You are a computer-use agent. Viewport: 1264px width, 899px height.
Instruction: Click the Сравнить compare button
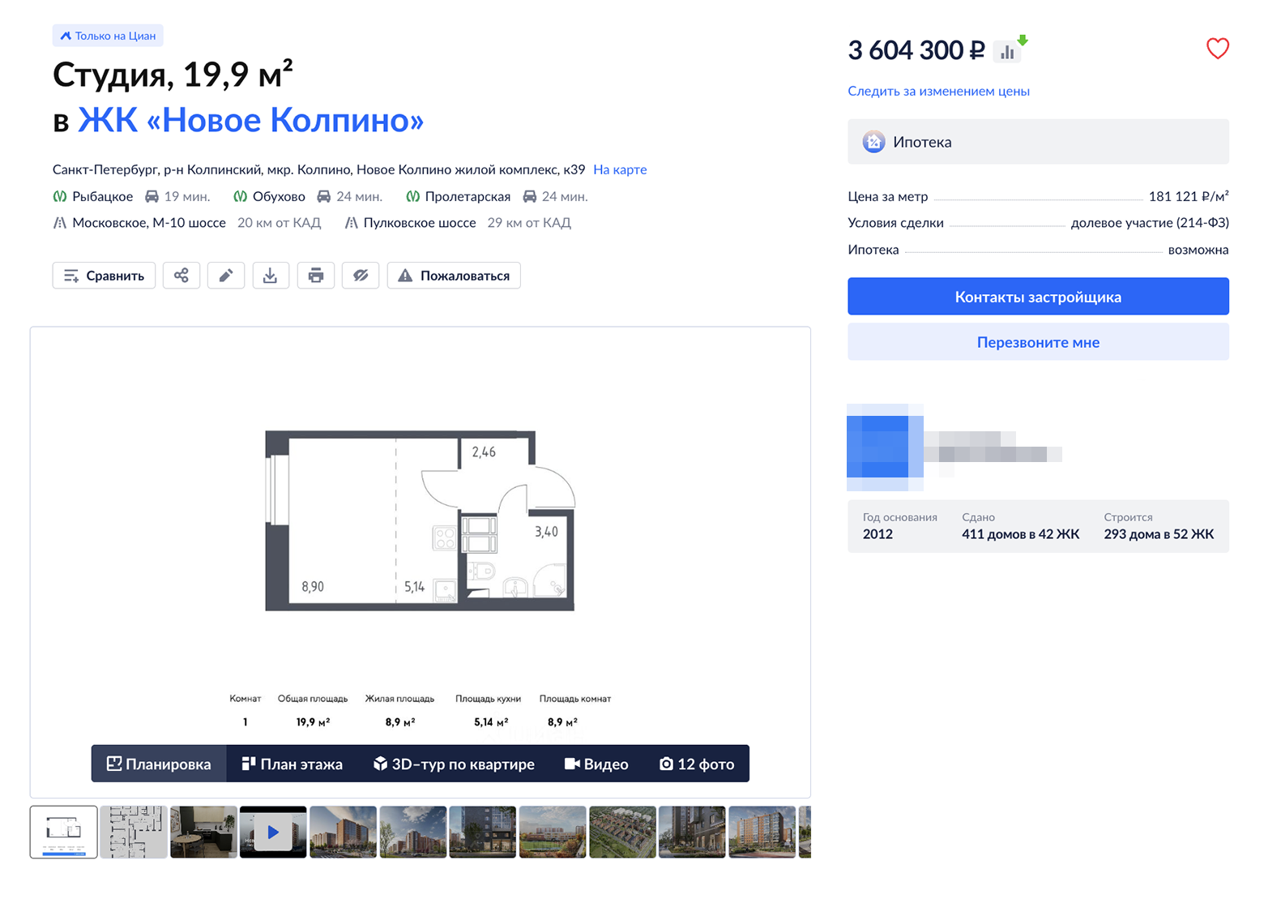pyautogui.click(x=104, y=276)
